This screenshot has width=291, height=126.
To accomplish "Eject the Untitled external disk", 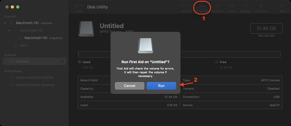I will pyautogui.click(x=62, y=61).
